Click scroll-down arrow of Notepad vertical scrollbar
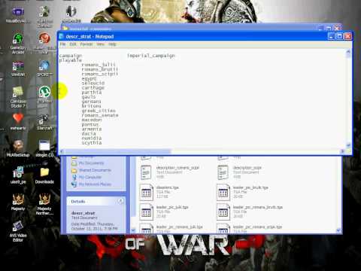Viewport: 361px width, 271px height. tap(348, 145)
